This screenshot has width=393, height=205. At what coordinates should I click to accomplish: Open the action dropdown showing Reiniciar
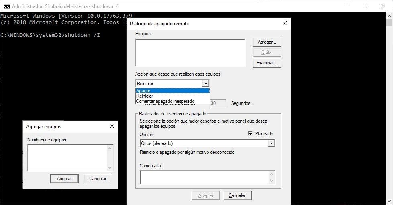coord(206,84)
